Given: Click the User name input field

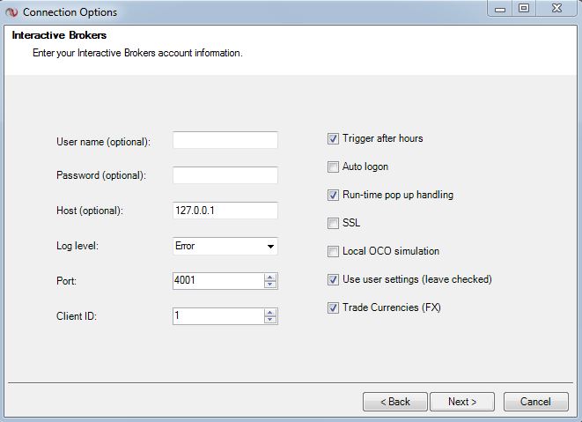Looking at the screenshot, I should [225, 140].
